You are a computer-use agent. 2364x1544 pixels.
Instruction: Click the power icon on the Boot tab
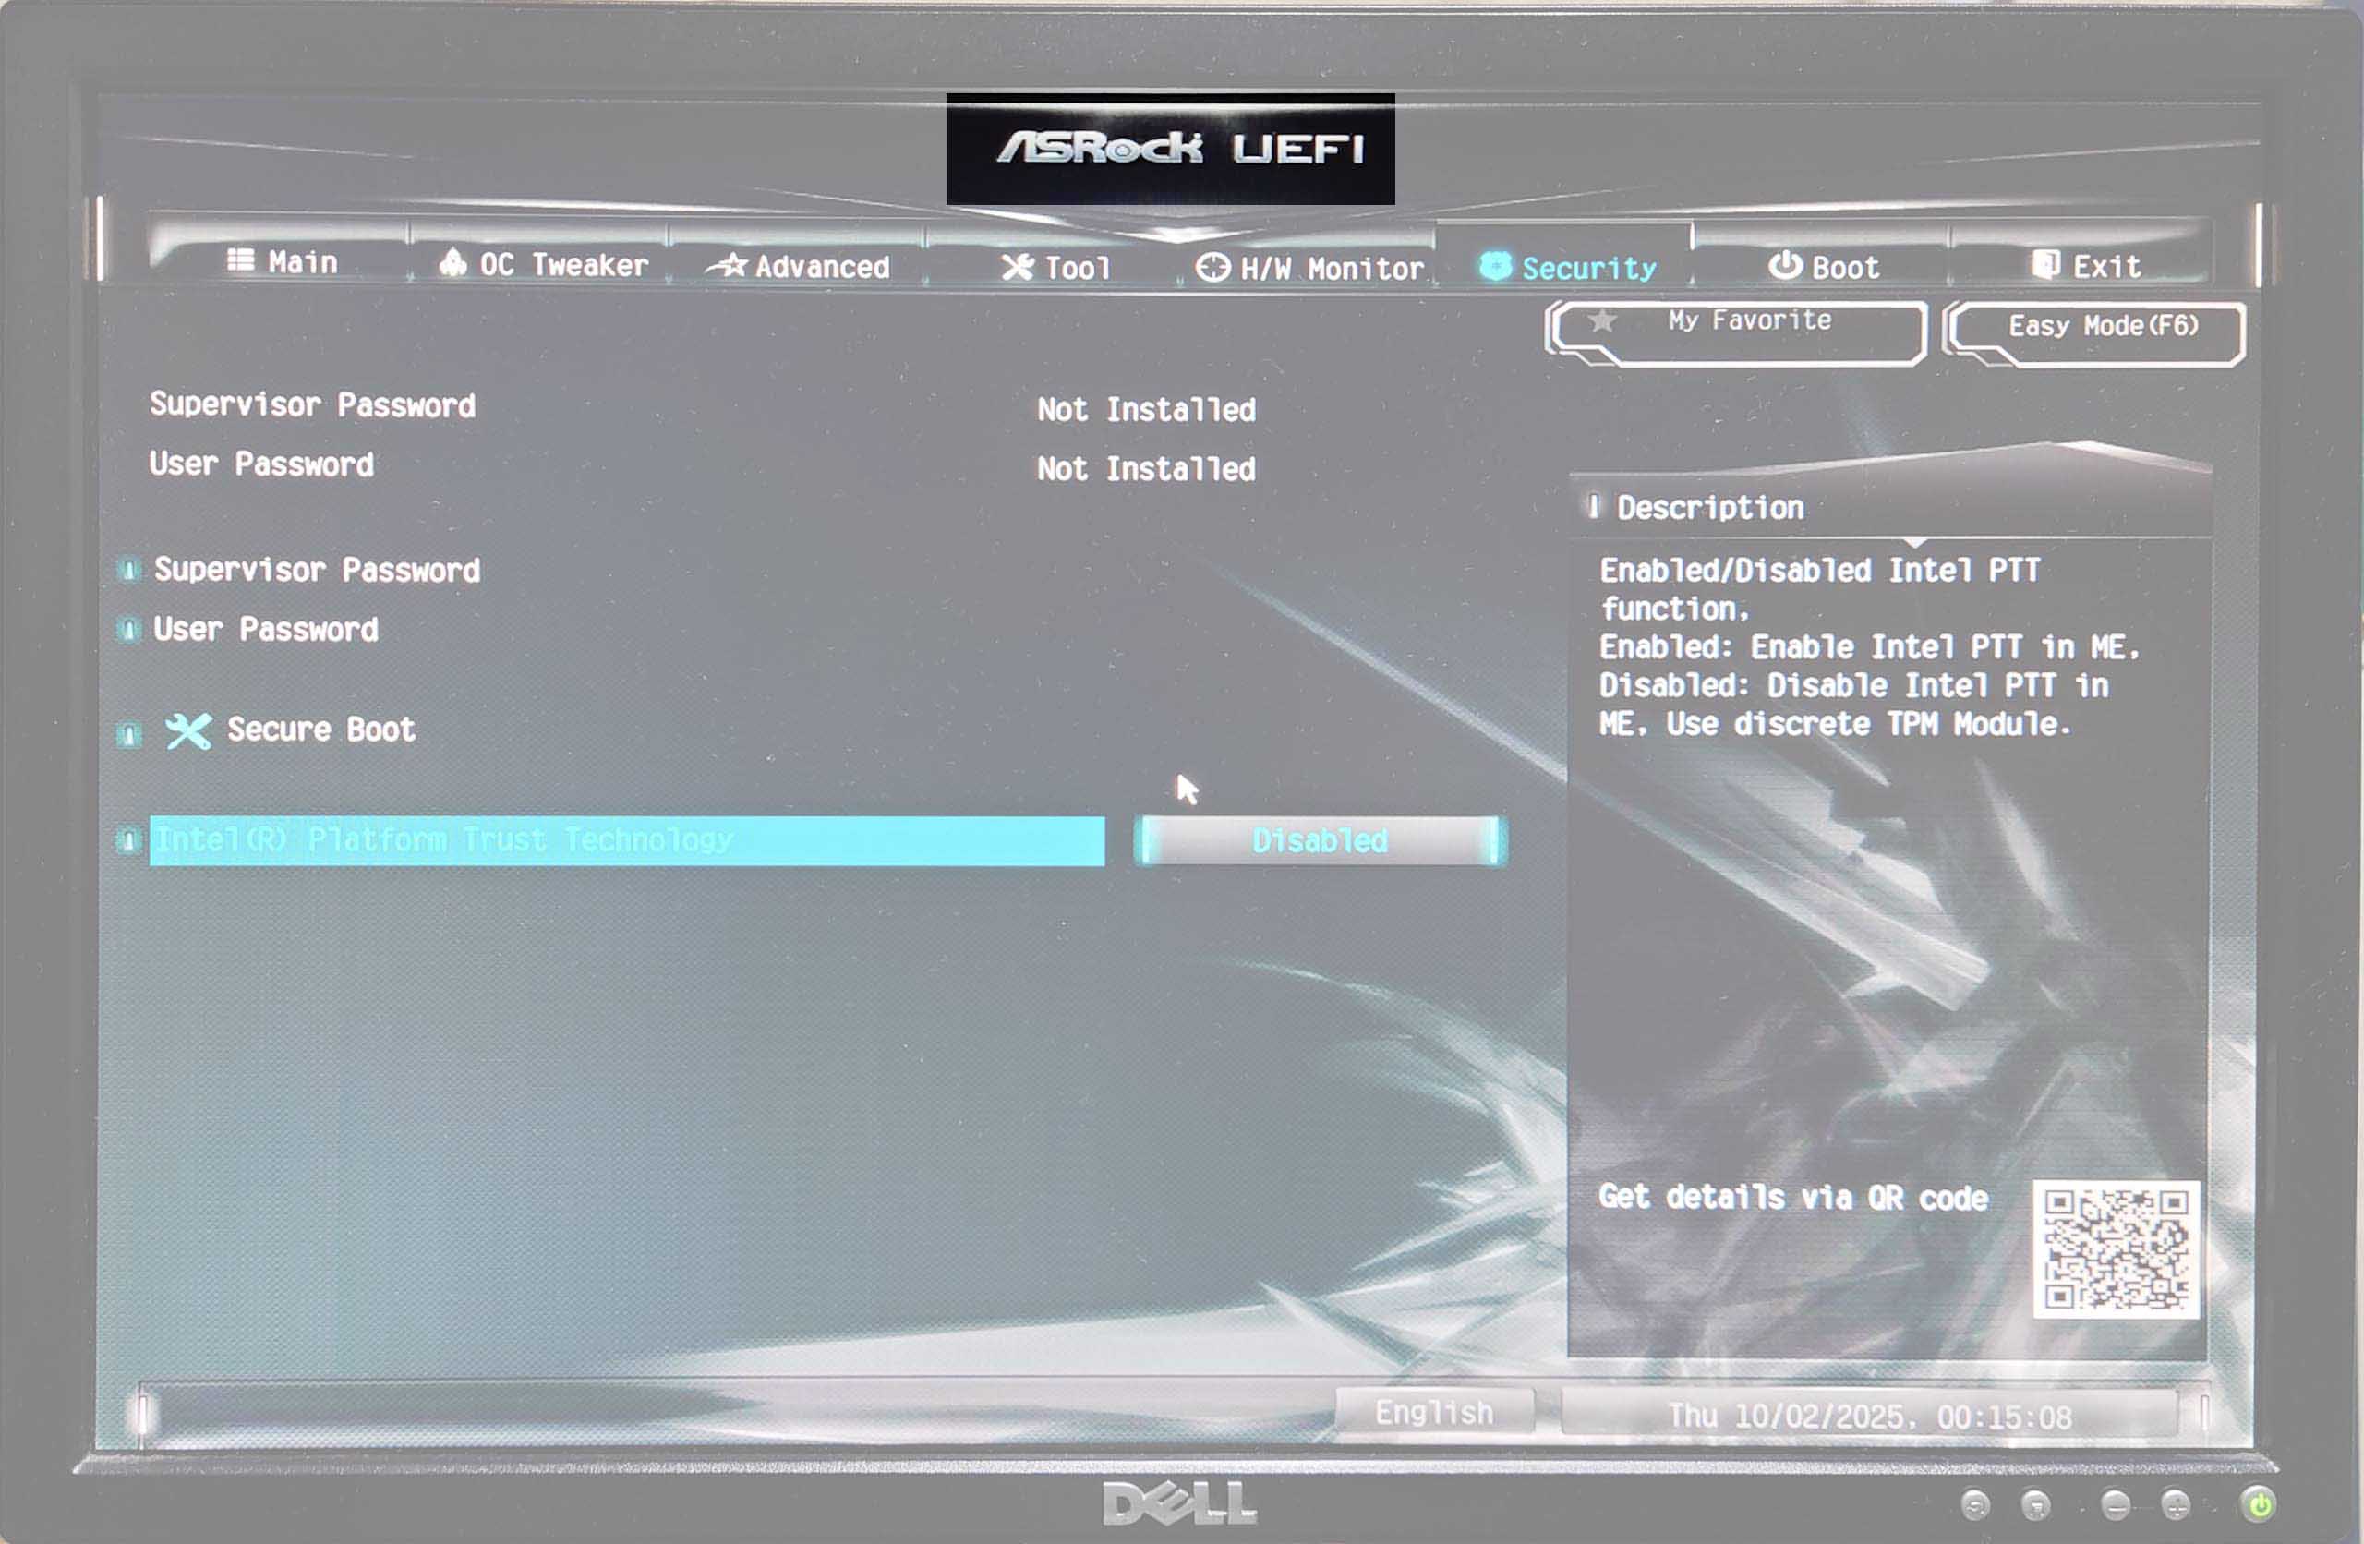point(1784,265)
